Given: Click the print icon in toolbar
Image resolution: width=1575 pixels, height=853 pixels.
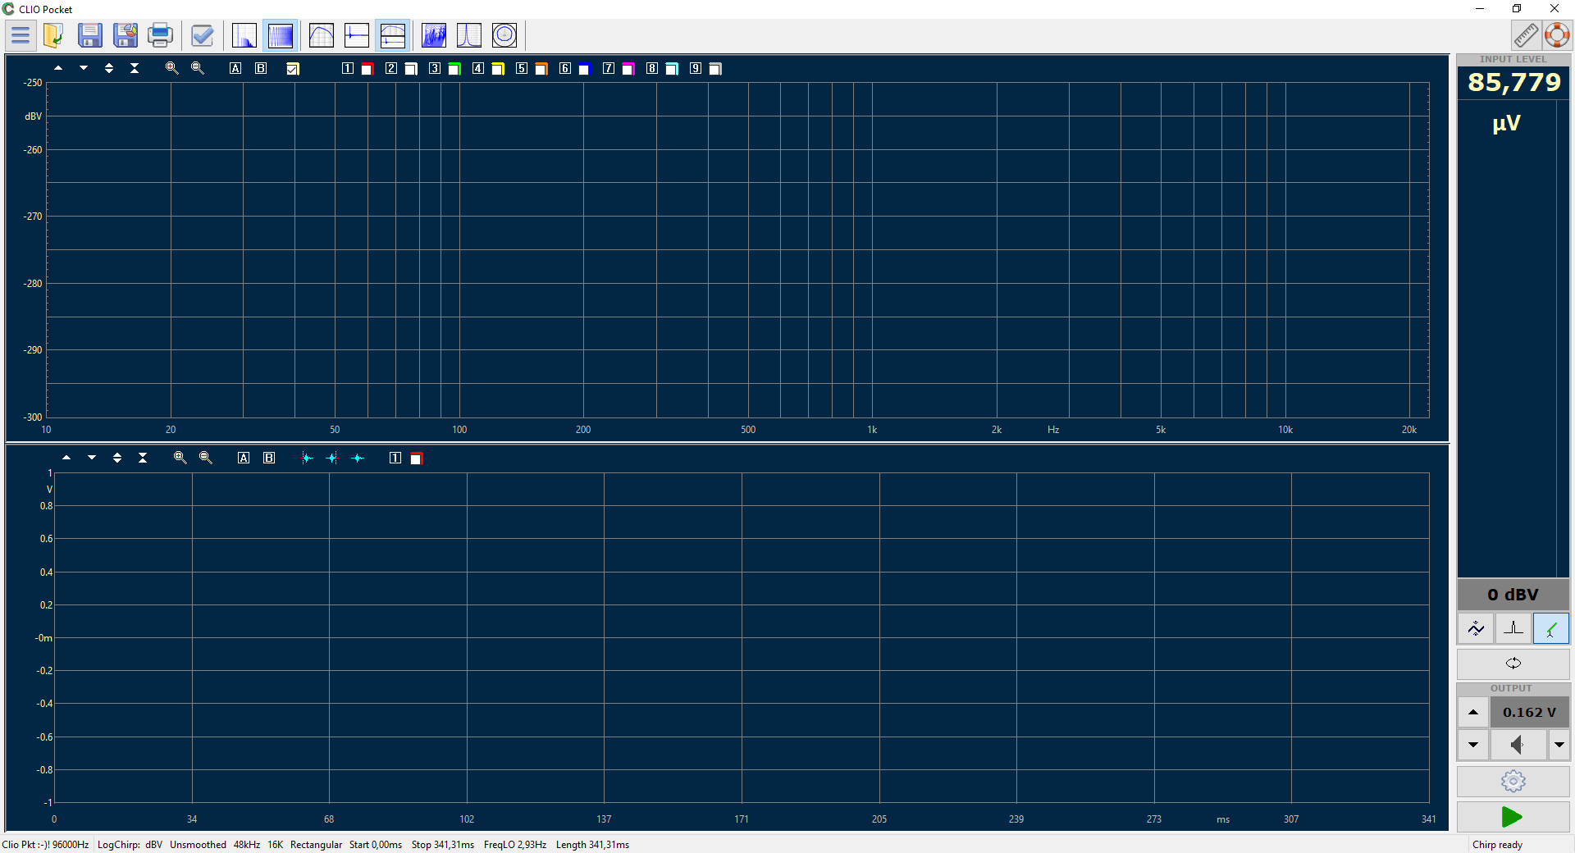Looking at the screenshot, I should (x=160, y=35).
